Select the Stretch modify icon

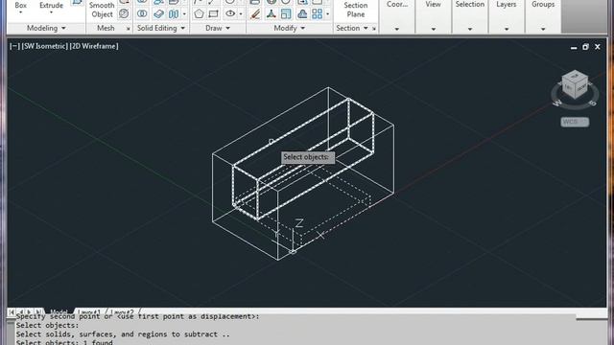point(302,14)
